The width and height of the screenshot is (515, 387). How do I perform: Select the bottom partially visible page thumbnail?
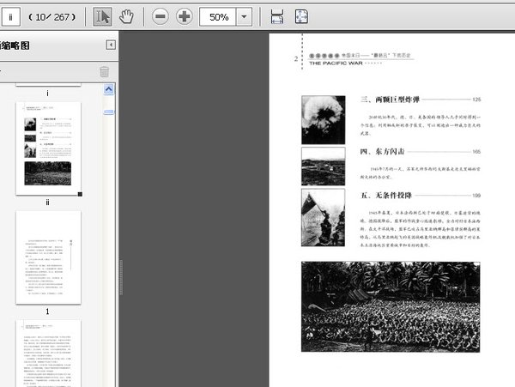48,354
